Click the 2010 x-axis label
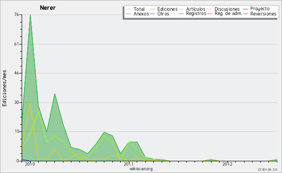 [30, 164]
